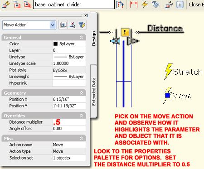
Task: Click the Update Parameter and Action Text icon
Action: (169, 5)
